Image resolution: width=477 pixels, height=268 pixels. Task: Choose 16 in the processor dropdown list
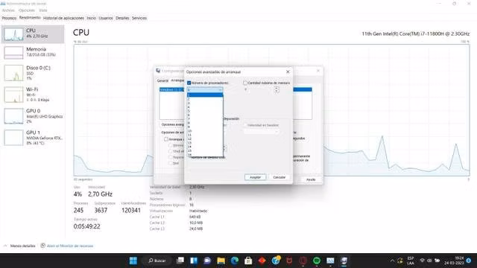click(205, 155)
